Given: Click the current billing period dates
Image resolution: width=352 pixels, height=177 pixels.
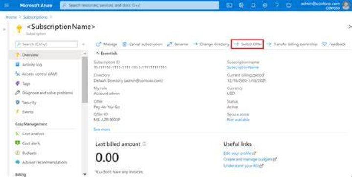Looking at the screenshot, I should pos(246,80).
